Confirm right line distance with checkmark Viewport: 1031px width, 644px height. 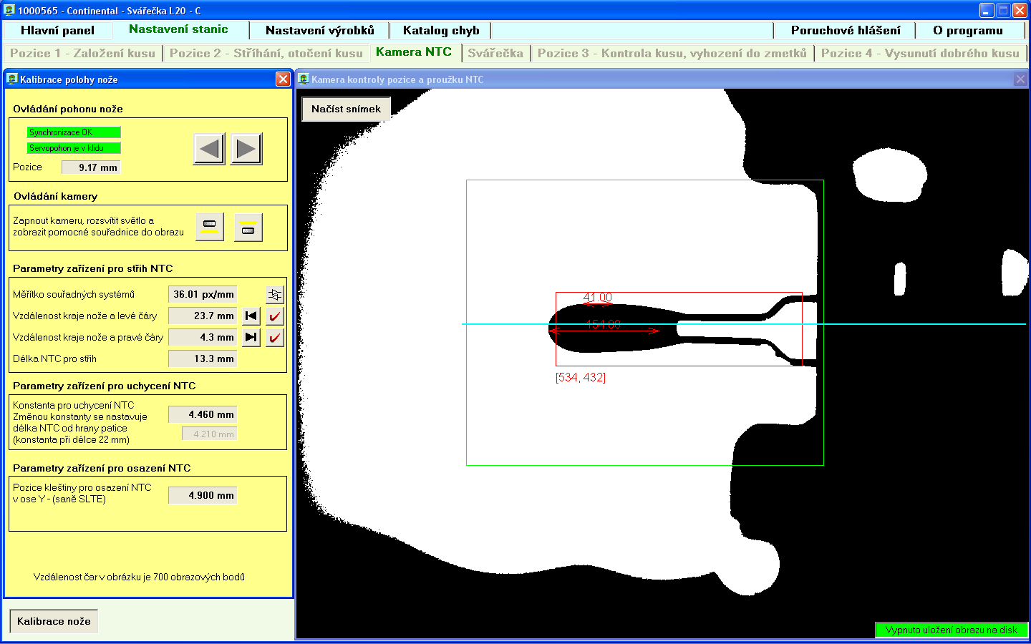click(x=274, y=337)
